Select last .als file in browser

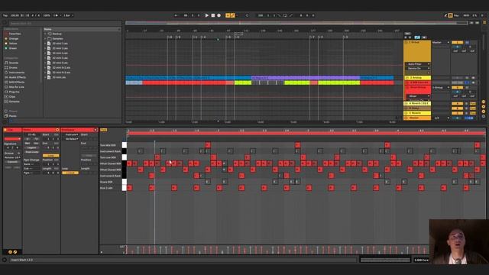[x=59, y=77]
